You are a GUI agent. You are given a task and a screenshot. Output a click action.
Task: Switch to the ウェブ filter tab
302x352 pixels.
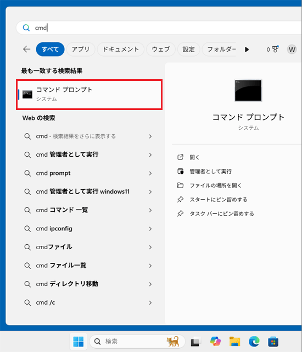coord(161,49)
